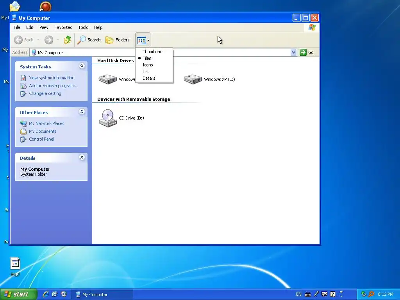The width and height of the screenshot is (400, 300).
Task: Expand the Address bar dropdown
Action: click(x=293, y=52)
